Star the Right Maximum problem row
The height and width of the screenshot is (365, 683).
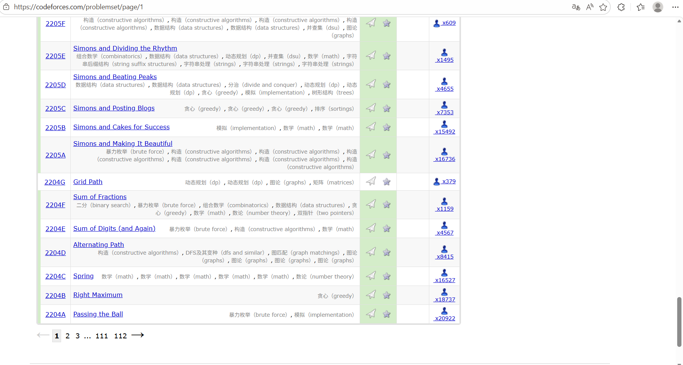coord(386,295)
